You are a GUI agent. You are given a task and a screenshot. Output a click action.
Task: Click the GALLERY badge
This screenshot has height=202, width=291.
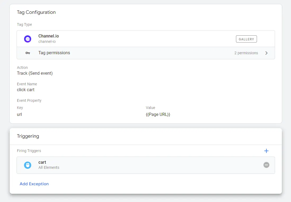[x=246, y=39]
